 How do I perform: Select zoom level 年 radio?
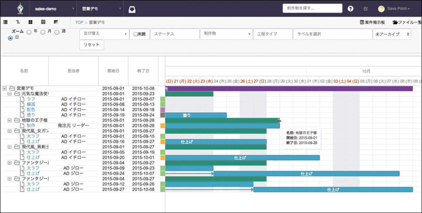(x=29, y=32)
